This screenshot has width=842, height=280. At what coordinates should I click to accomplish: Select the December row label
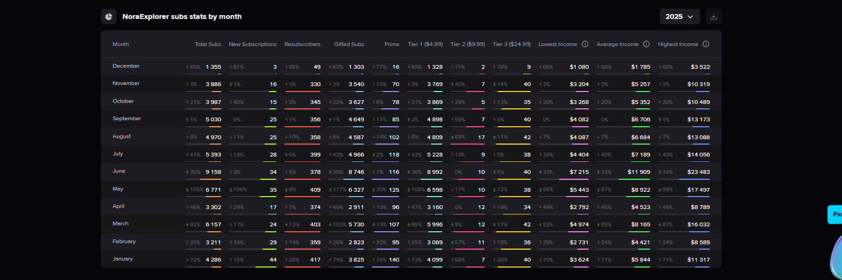click(x=126, y=66)
